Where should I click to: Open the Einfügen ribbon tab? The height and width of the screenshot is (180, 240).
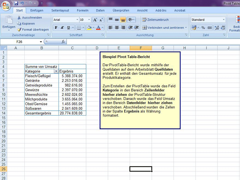(x=37, y=10)
